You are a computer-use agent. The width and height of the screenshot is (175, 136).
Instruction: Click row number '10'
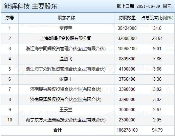click(x=10, y=120)
